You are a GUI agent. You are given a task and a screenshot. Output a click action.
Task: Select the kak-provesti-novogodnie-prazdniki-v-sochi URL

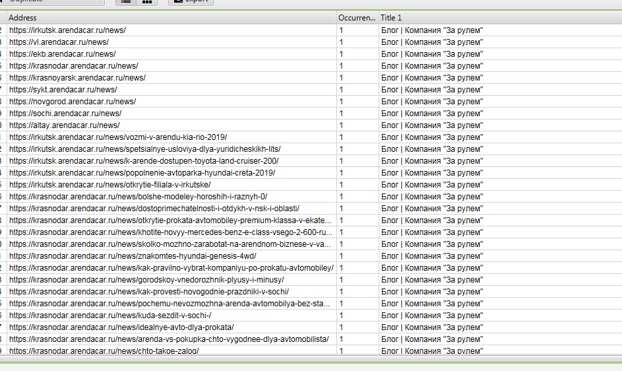click(149, 292)
